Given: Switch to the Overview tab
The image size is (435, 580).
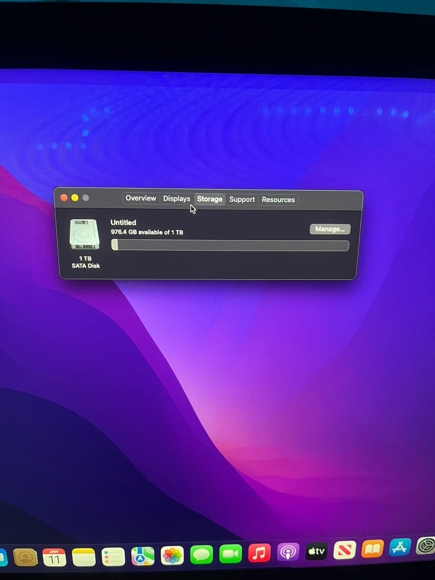Looking at the screenshot, I should click(141, 198).
